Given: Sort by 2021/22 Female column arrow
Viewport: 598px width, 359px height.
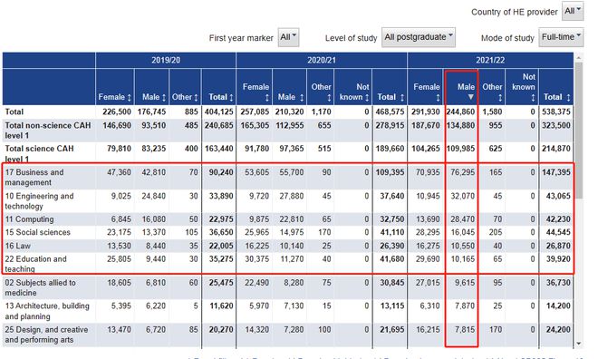Looking at the screenshot, I should click(438, 98).
